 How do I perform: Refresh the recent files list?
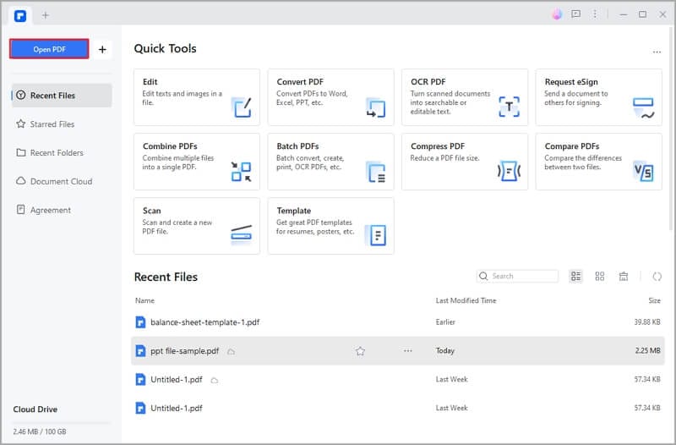coord(657,277)
